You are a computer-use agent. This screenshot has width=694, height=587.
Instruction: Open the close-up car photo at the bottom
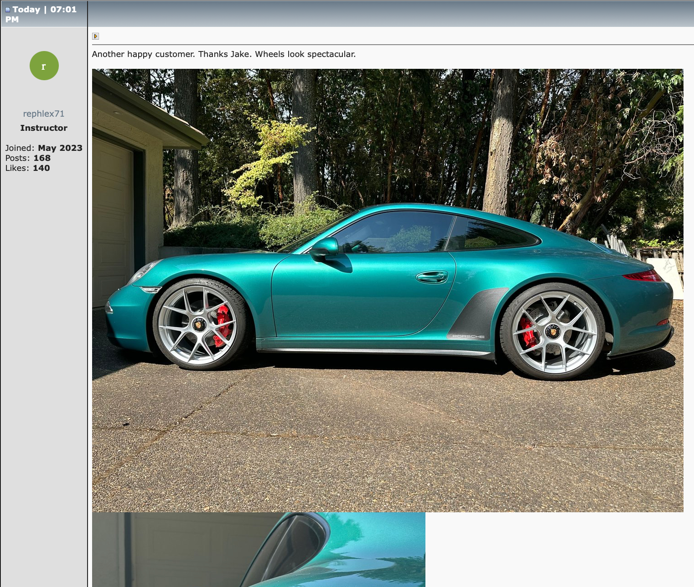tap(259, 549)
